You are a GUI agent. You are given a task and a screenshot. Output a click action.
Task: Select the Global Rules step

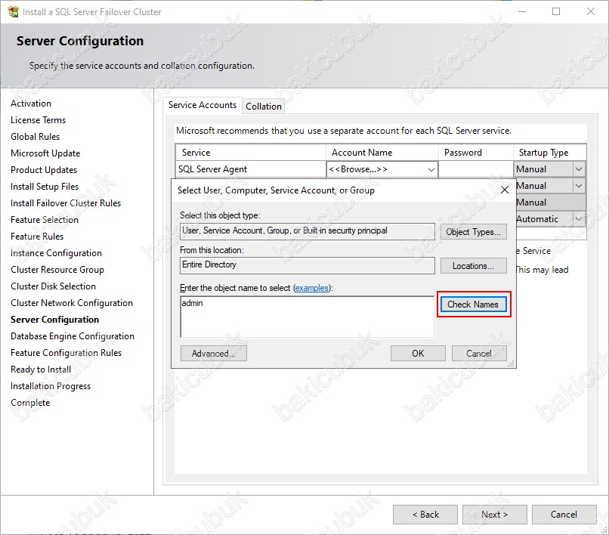[x=36, y=137]
